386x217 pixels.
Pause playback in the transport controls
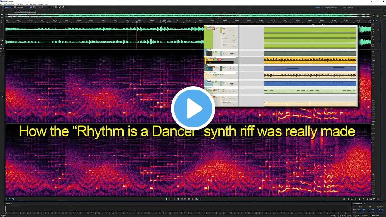(x=174, y=199)
